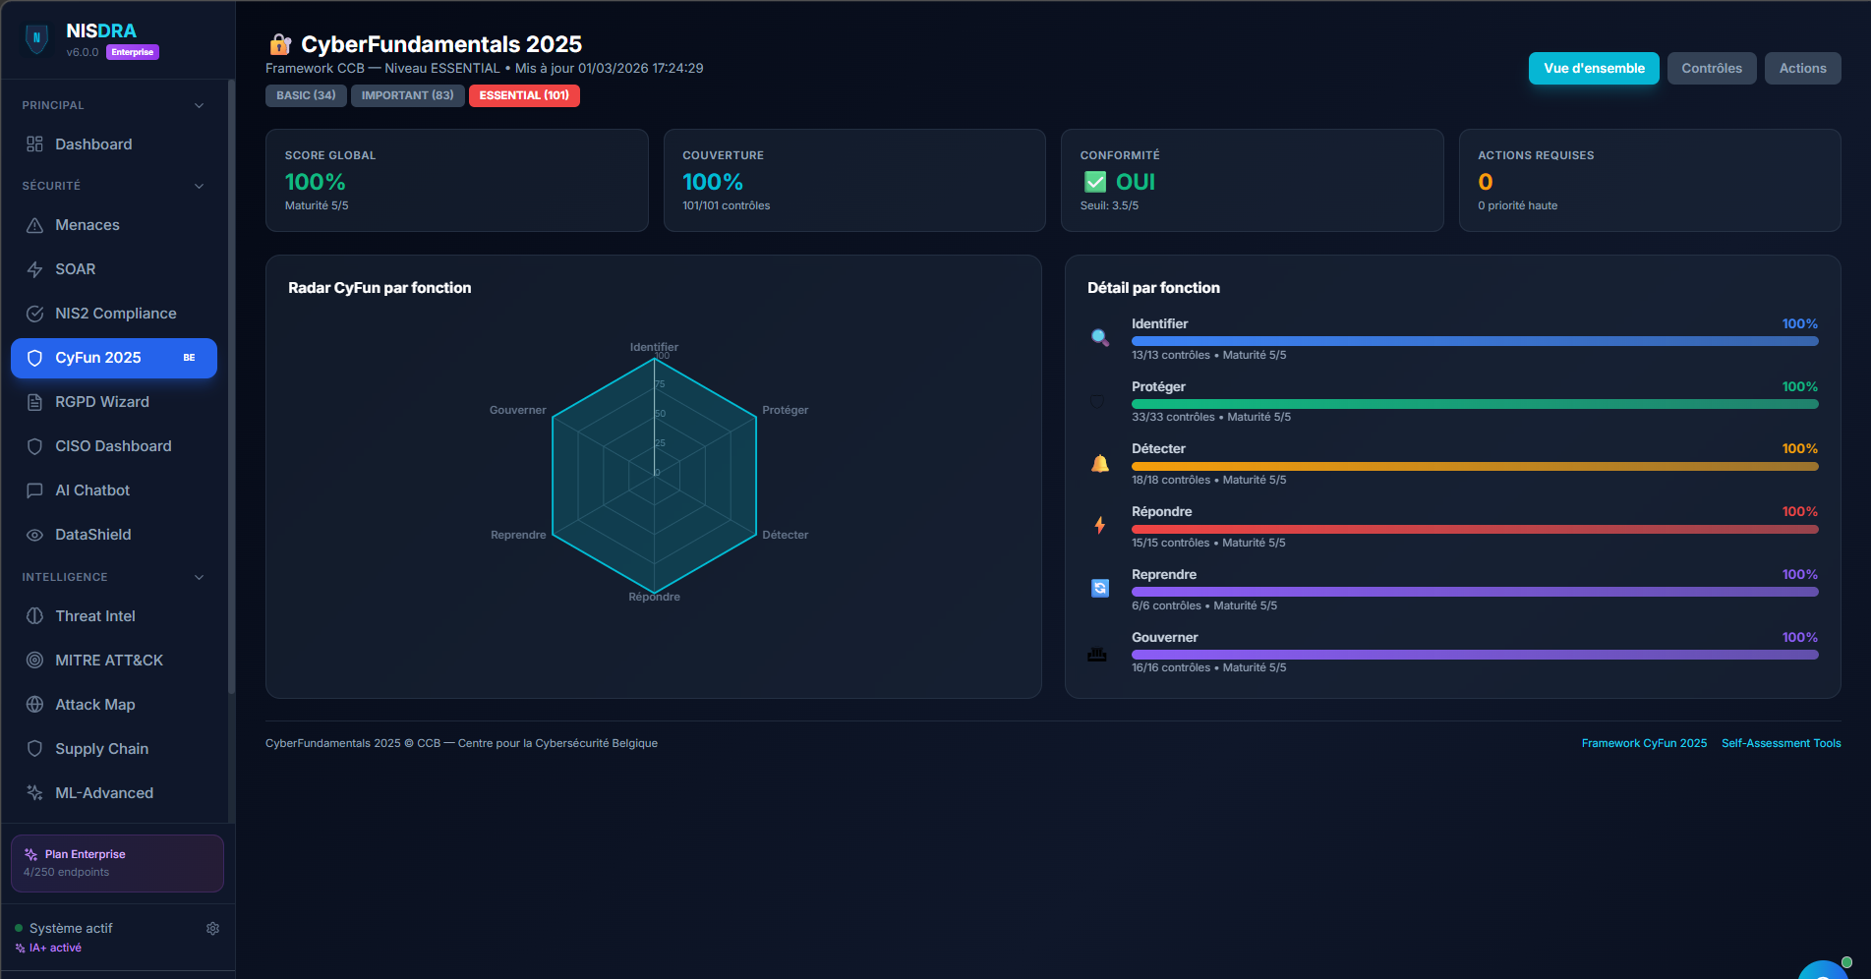Switch to the Contrôles tab
This screenshot has width=1871, height=979.
click(x=1712, y=68)
